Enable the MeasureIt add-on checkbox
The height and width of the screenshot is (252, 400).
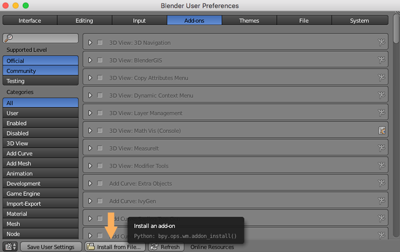coord(100,148)
